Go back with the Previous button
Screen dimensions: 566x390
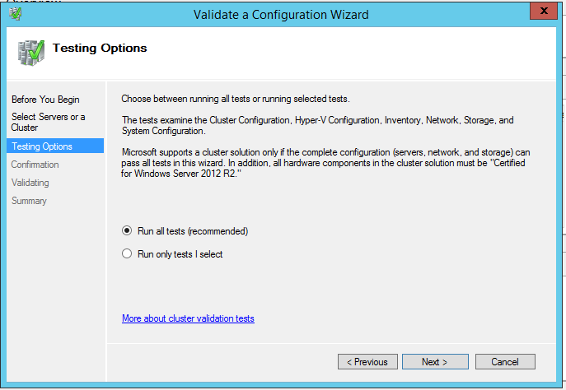click(367, 362)
